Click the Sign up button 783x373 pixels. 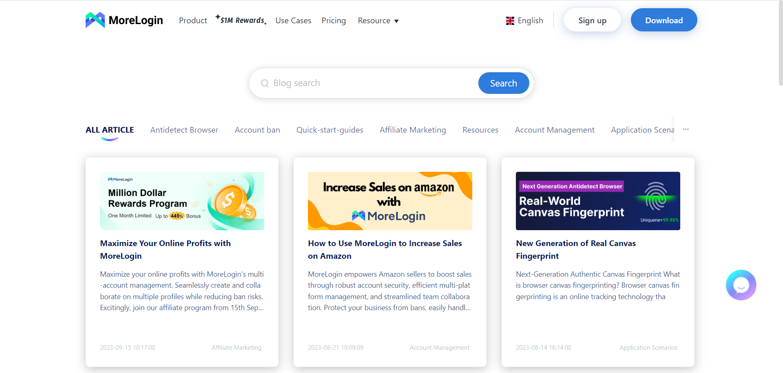pos(592,20)
